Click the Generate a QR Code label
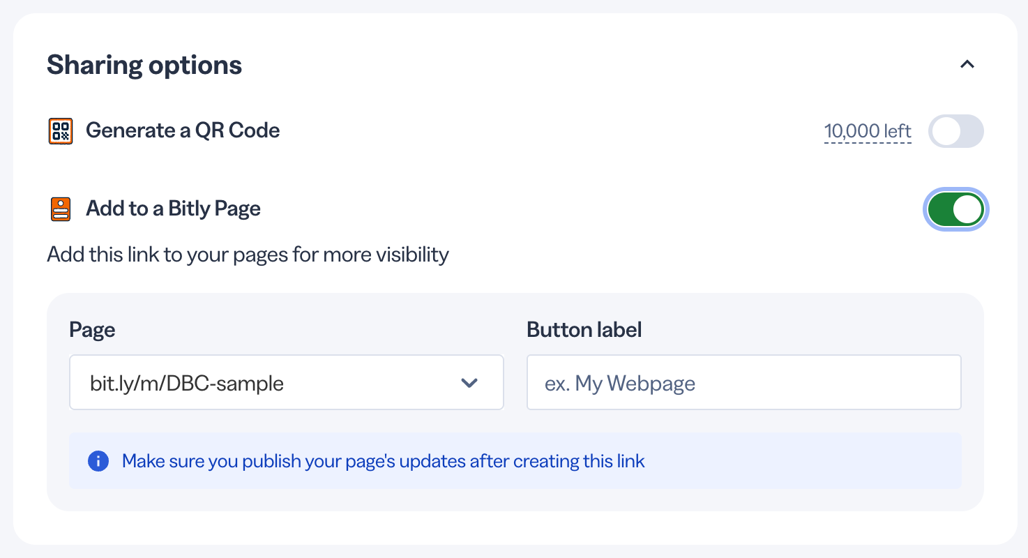The image size is (1028, 558). point(183,130)
